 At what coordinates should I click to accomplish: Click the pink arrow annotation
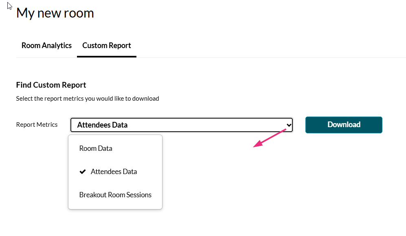click(x=270, y=138)
